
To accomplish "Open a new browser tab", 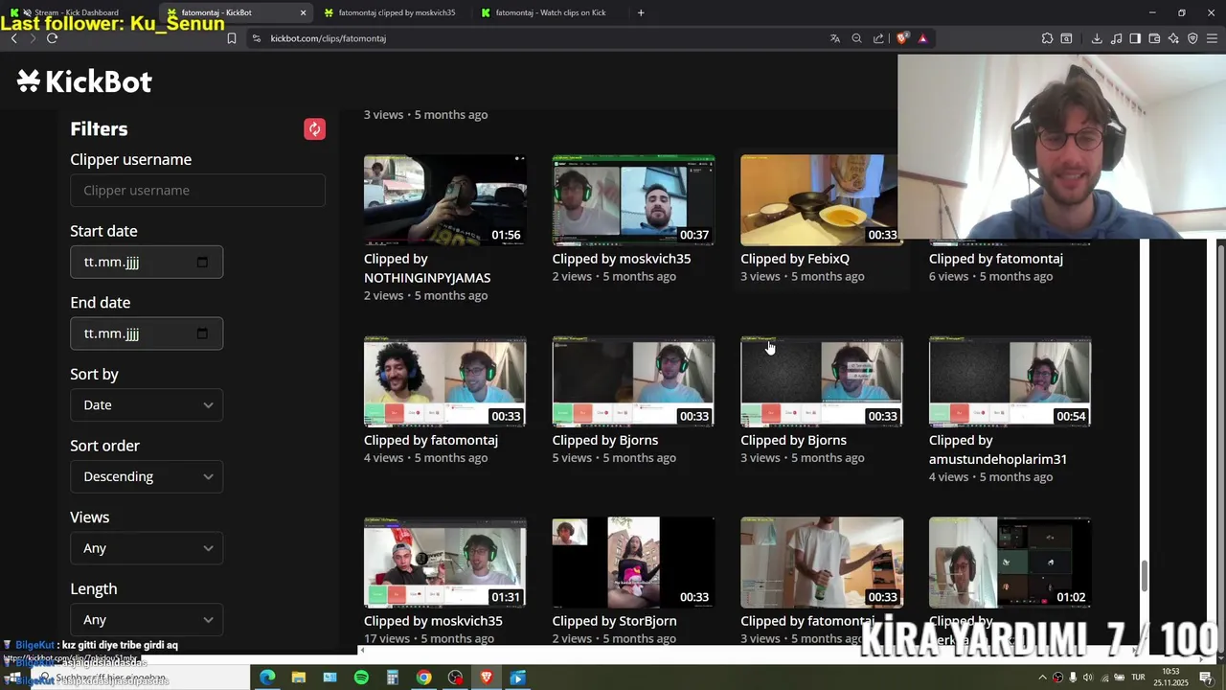I will (641, 12).
